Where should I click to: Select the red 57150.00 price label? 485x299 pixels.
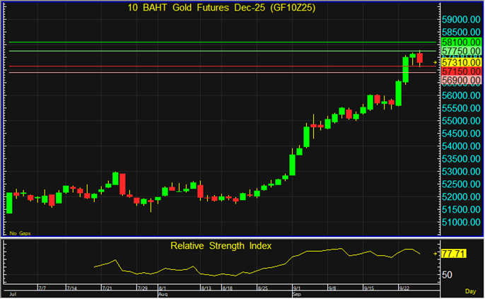[x=460, y=72]
